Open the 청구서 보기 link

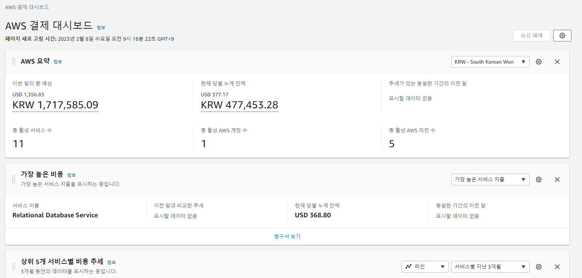[287, 236]
